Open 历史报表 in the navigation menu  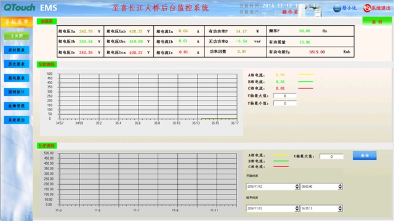coord(17,64)
